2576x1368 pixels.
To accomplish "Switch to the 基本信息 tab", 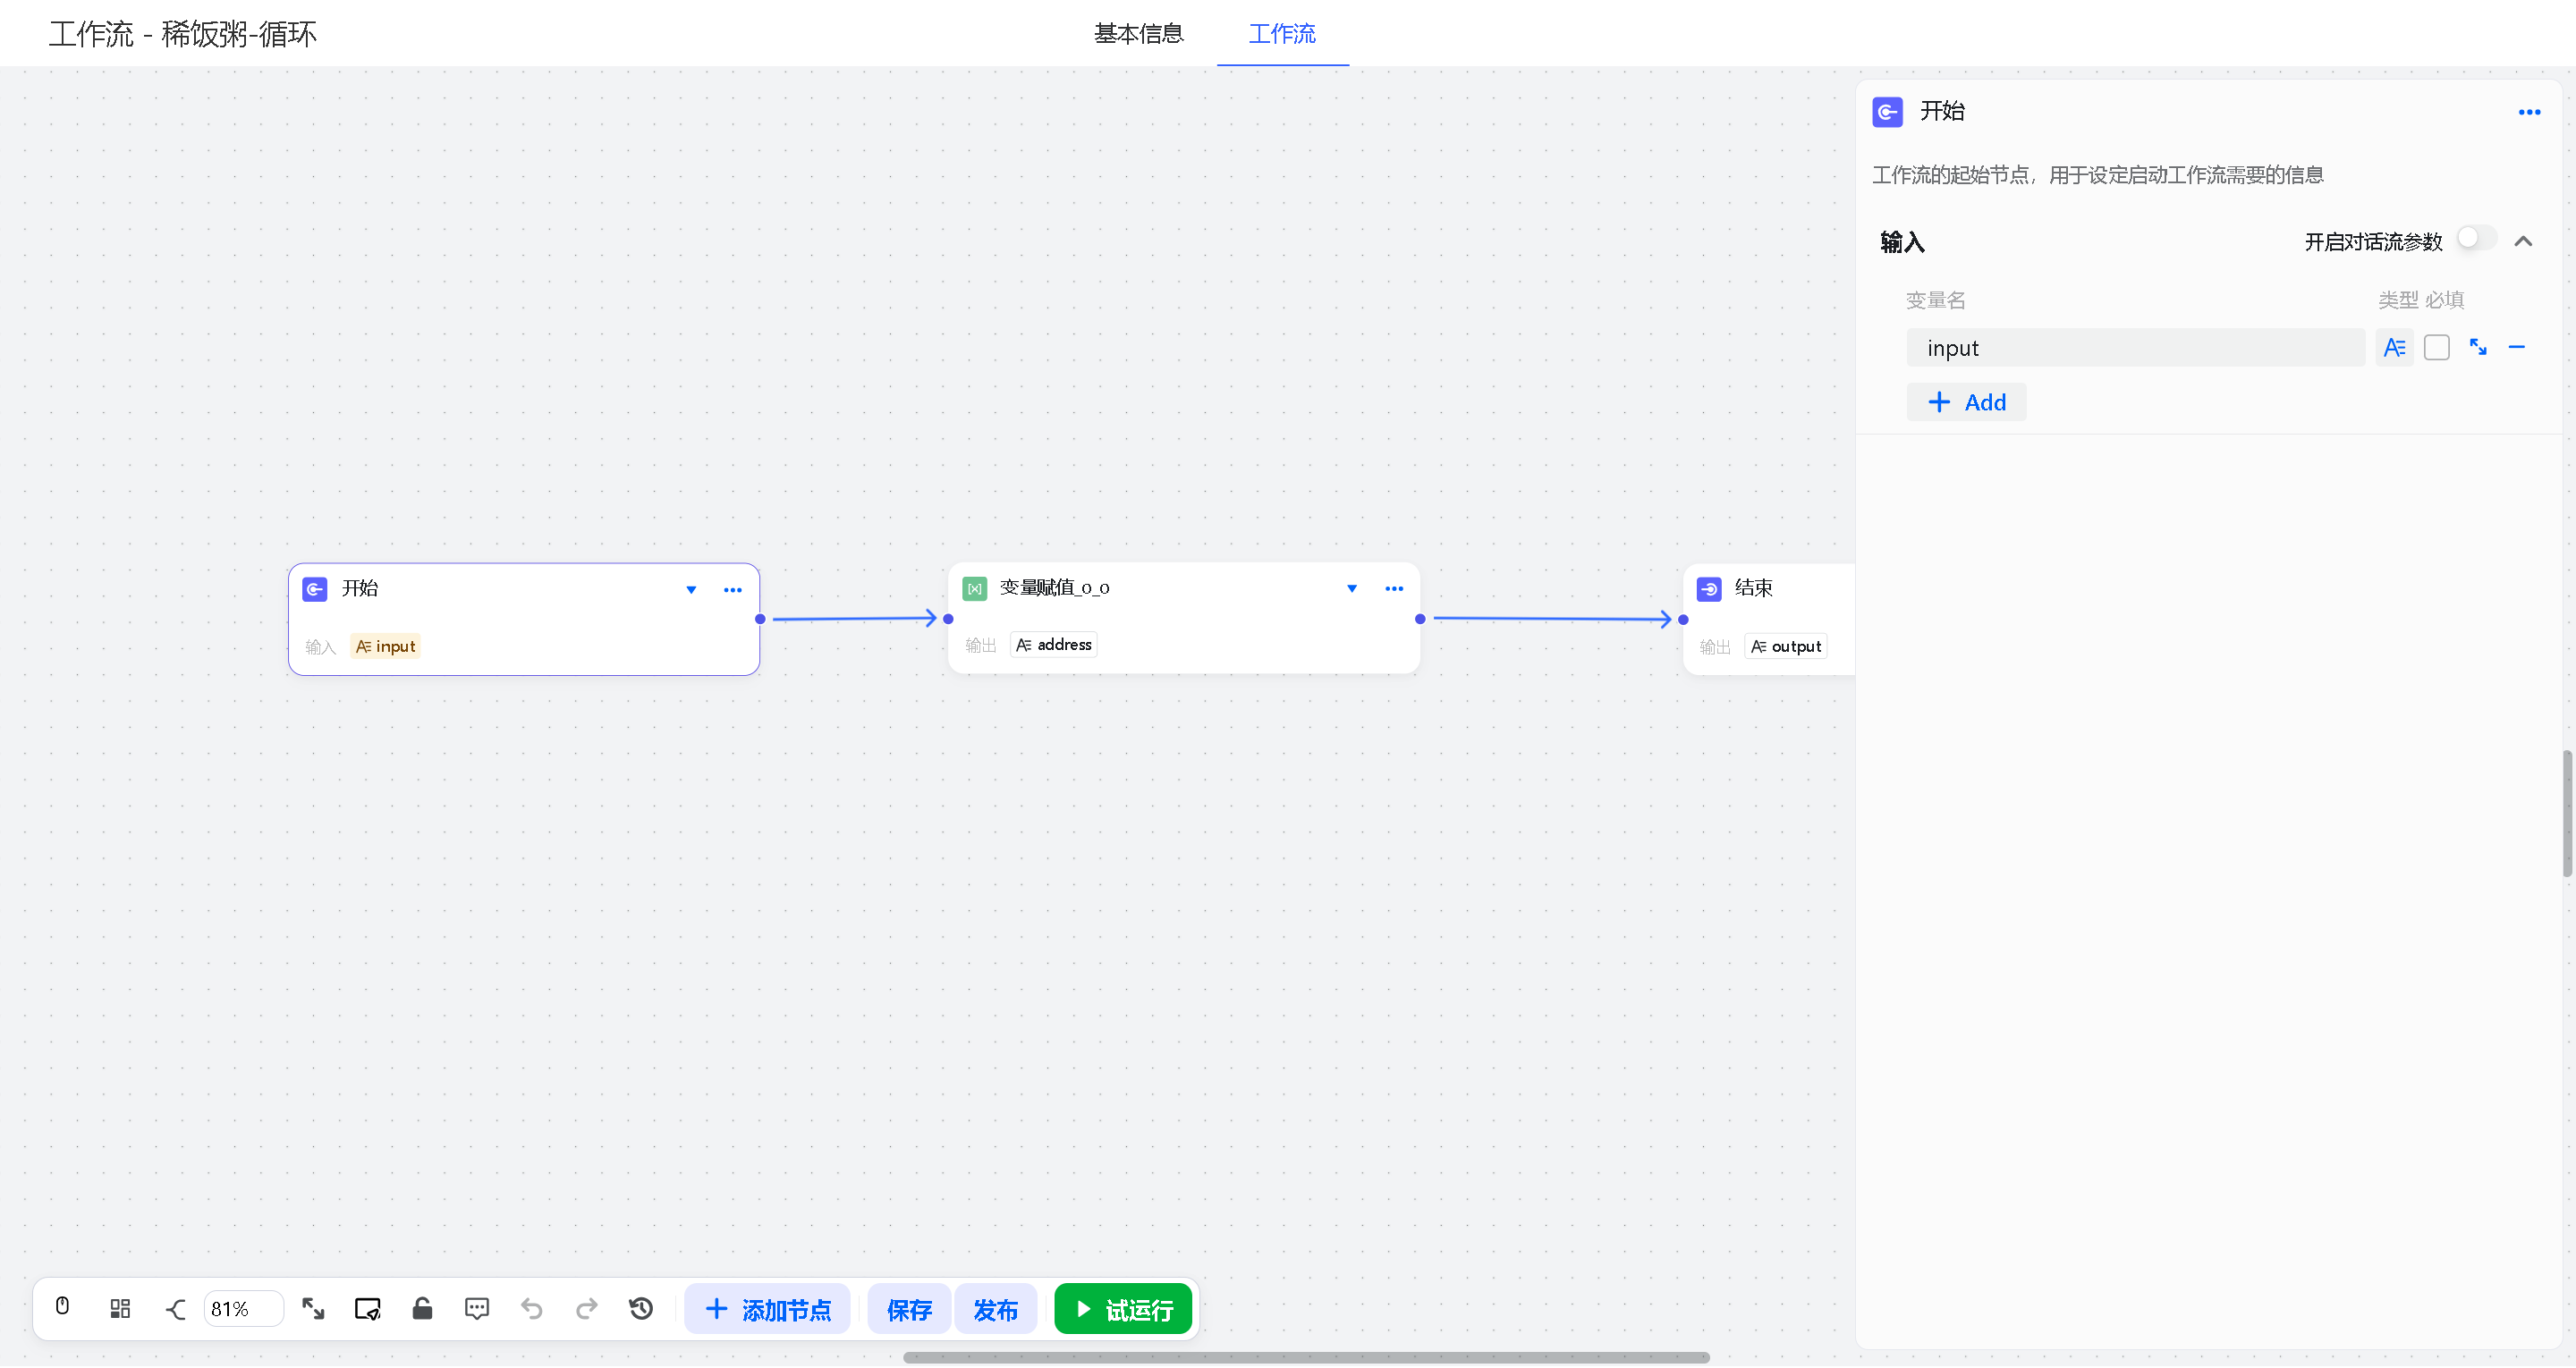I will (x=1138, y=34).
